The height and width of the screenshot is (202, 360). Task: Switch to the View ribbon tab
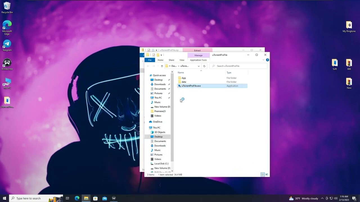click(182, 60)
